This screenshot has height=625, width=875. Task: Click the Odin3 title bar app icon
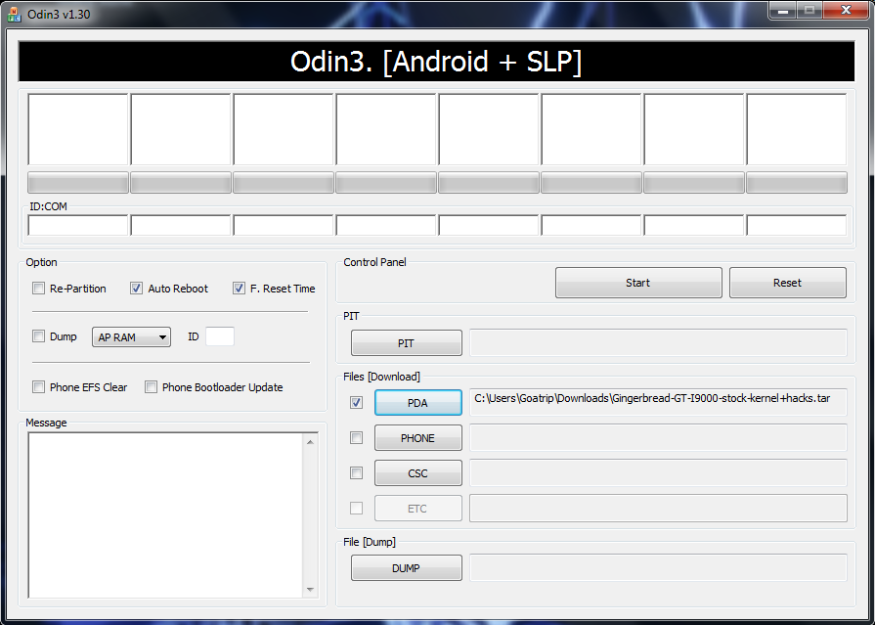[x=14, y=15]
